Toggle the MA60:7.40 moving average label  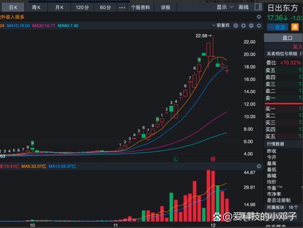[68, 26]
